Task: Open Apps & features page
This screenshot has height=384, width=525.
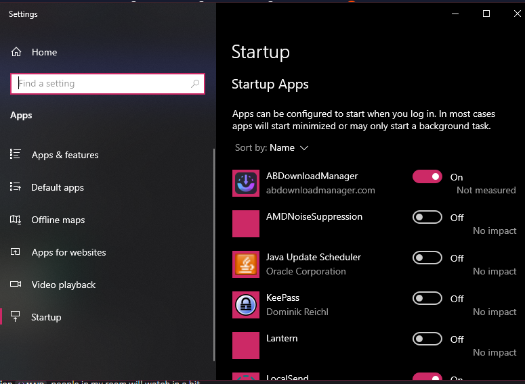Action: click(x=65, y=155)
